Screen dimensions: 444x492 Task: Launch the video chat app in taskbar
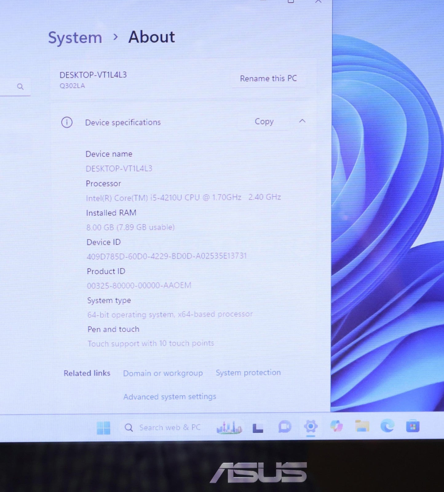[x=285, y=427]
